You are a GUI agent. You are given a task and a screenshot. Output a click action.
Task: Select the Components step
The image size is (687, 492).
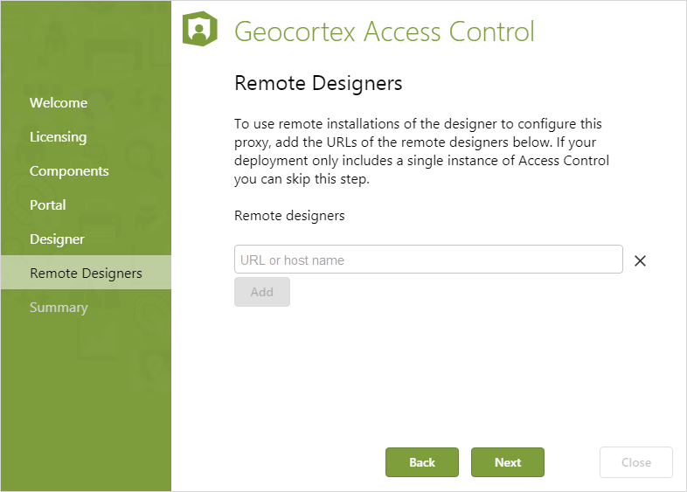coord(69,171)
